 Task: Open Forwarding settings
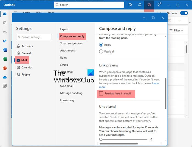pyautogui.click(x=67, y=100)
